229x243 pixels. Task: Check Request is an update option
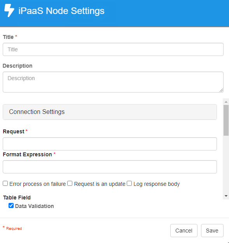pyautogui.click(x=70, y=184)
